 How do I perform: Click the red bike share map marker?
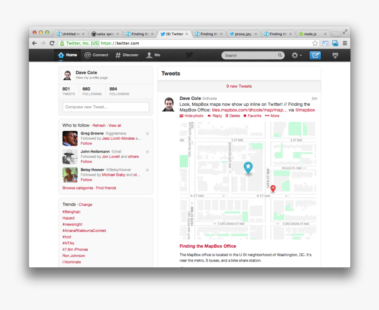273,188
